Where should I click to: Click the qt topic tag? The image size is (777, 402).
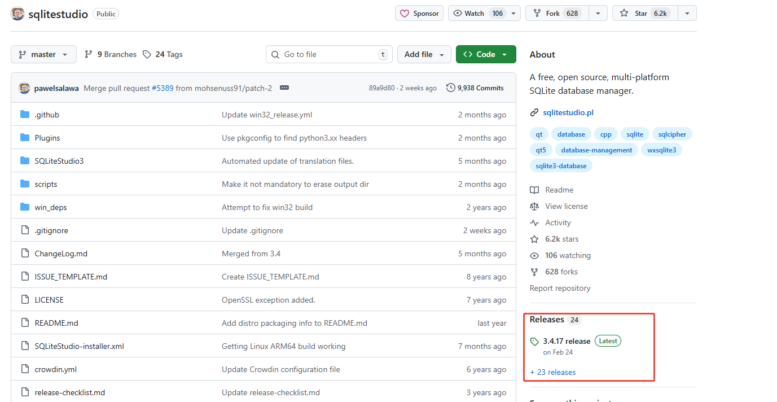[x=539, y=134]
